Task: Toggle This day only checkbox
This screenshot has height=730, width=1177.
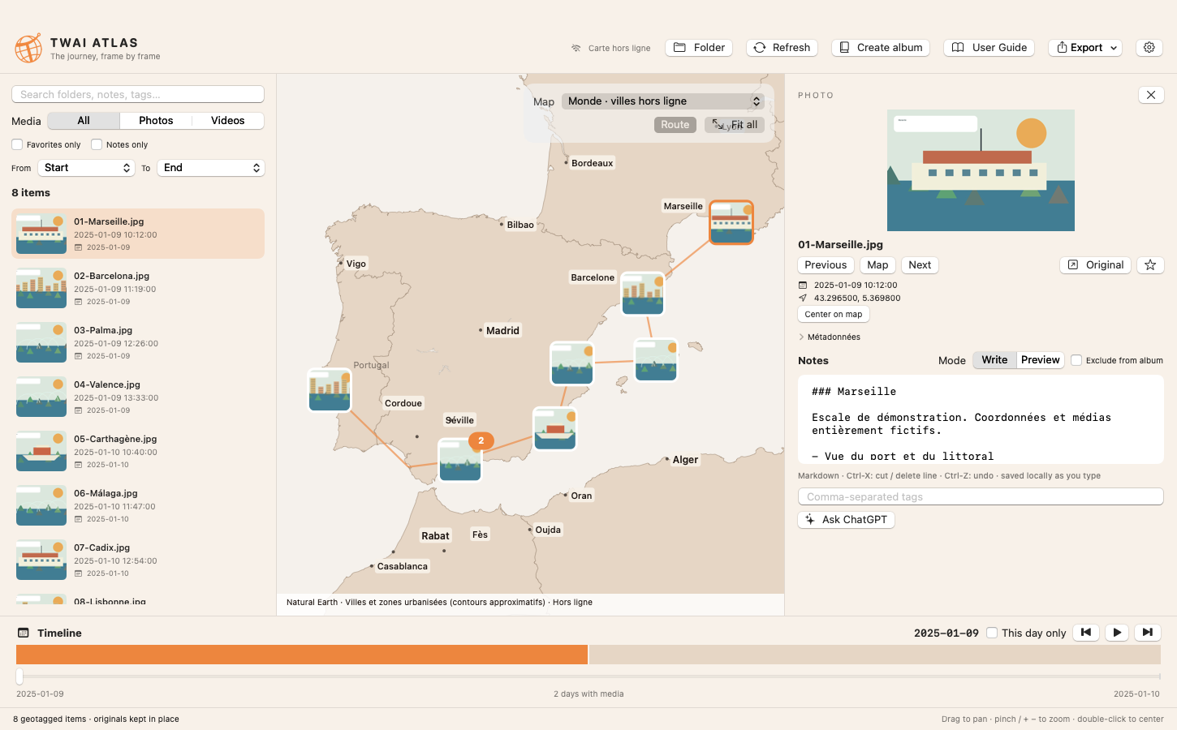Action: click(992, 633)
